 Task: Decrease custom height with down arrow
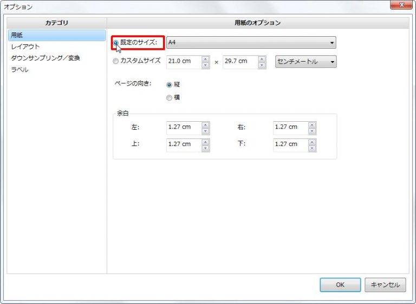(x=262, y=65)
